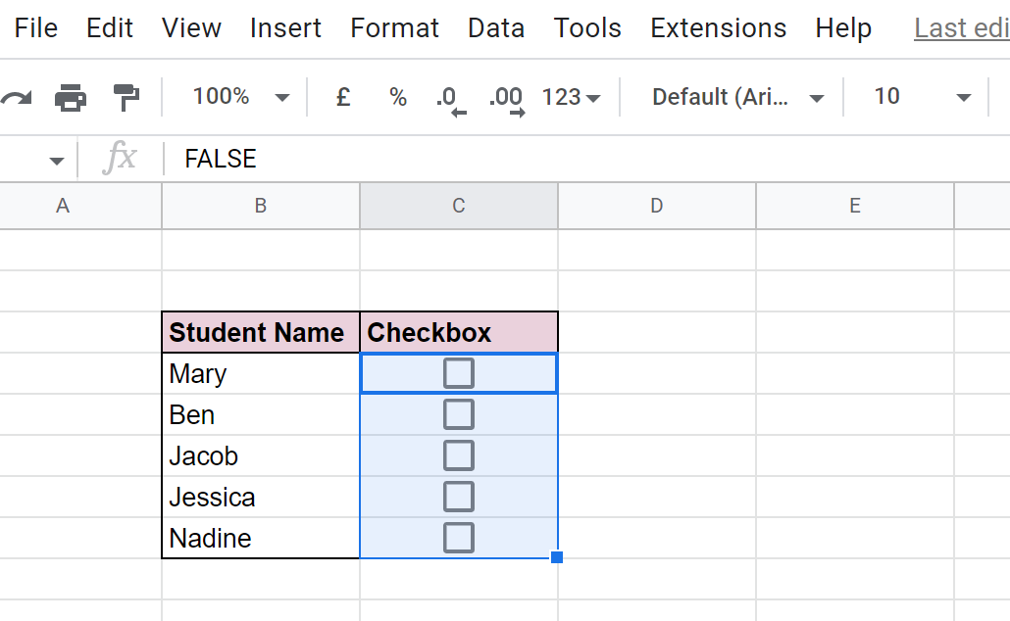The width and height of the screenshot is (1010, 621).
Task: Enable Nadine's checkbox
Action: [458, 537]
